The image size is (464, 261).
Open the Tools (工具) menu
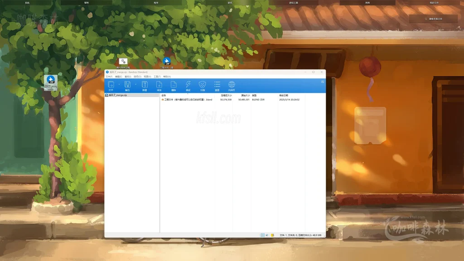157,77
